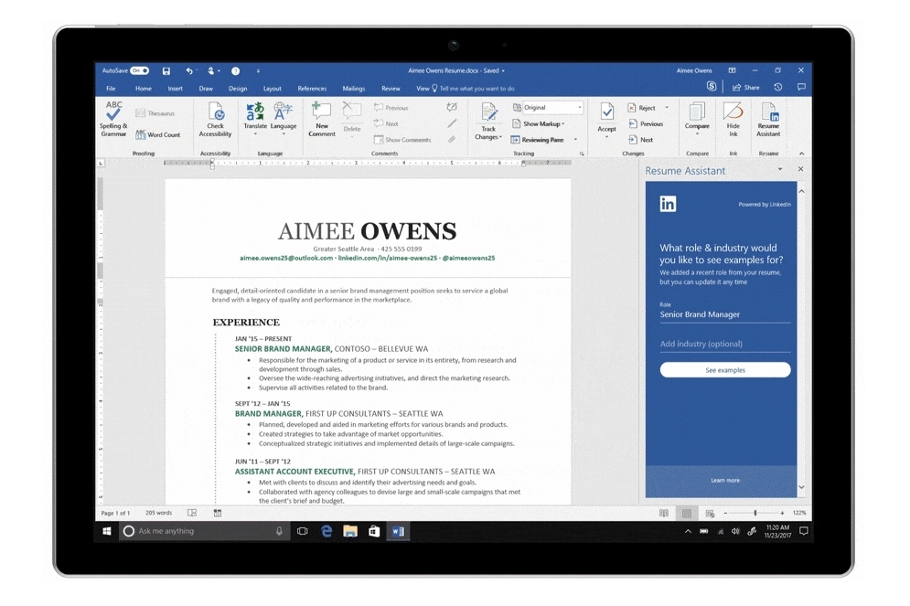Image resolution: width=910 pixels, height=606 pixels.
Task: Click Show Comments in ribbon
Action: 402,140
